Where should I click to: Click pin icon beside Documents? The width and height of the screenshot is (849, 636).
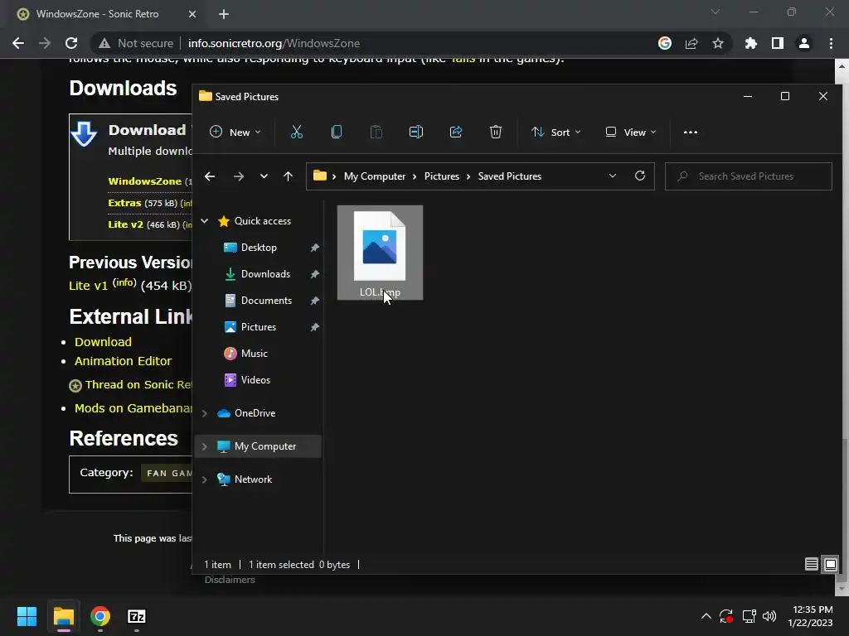click(314, 301)
